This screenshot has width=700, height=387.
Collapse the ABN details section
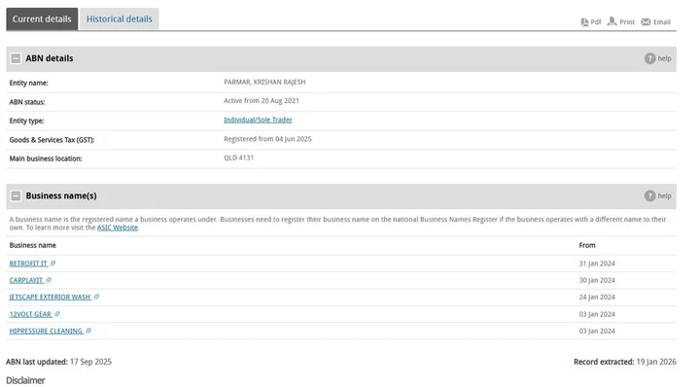16,58
